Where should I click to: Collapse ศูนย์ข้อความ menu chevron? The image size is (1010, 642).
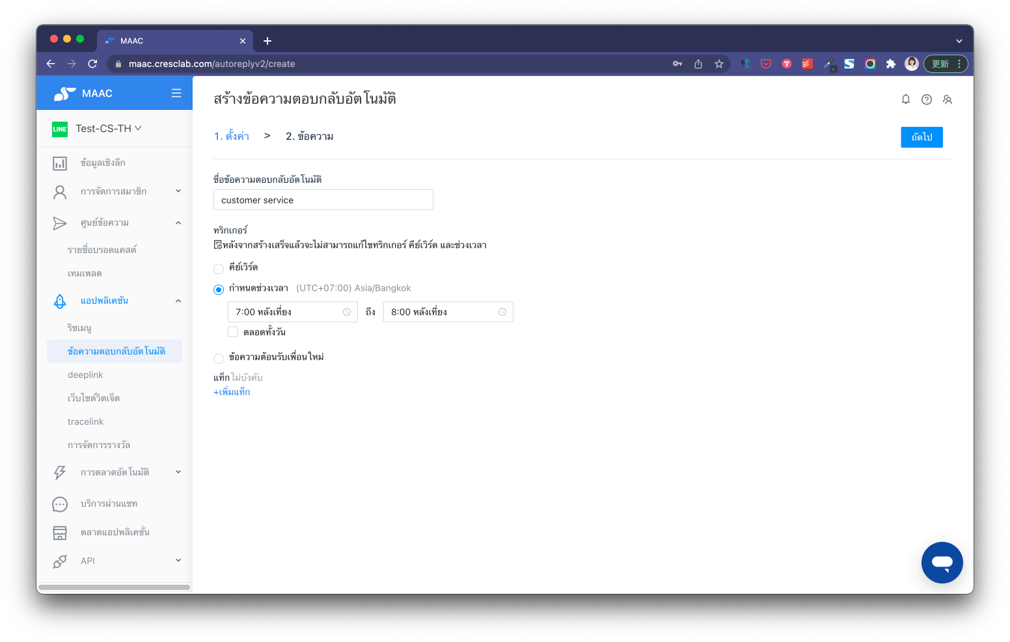[178, 223]
